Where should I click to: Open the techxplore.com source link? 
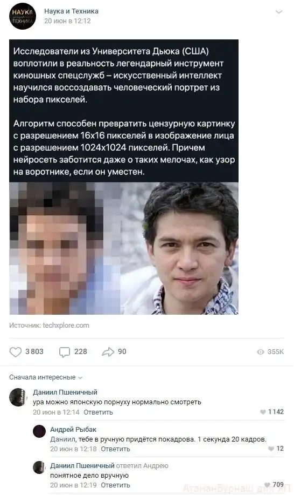pos(66,325)
